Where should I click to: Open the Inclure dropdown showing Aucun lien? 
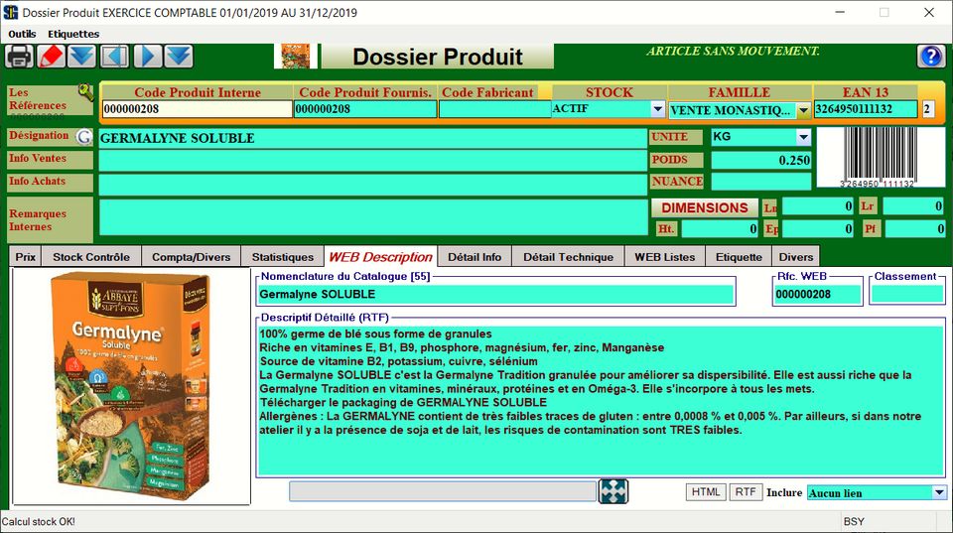coord(939,492)
